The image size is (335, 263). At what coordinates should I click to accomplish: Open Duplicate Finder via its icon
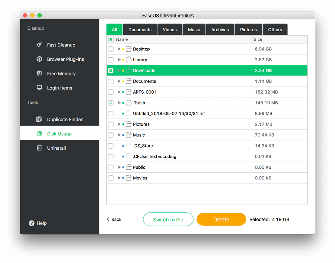tap(39, 120)
